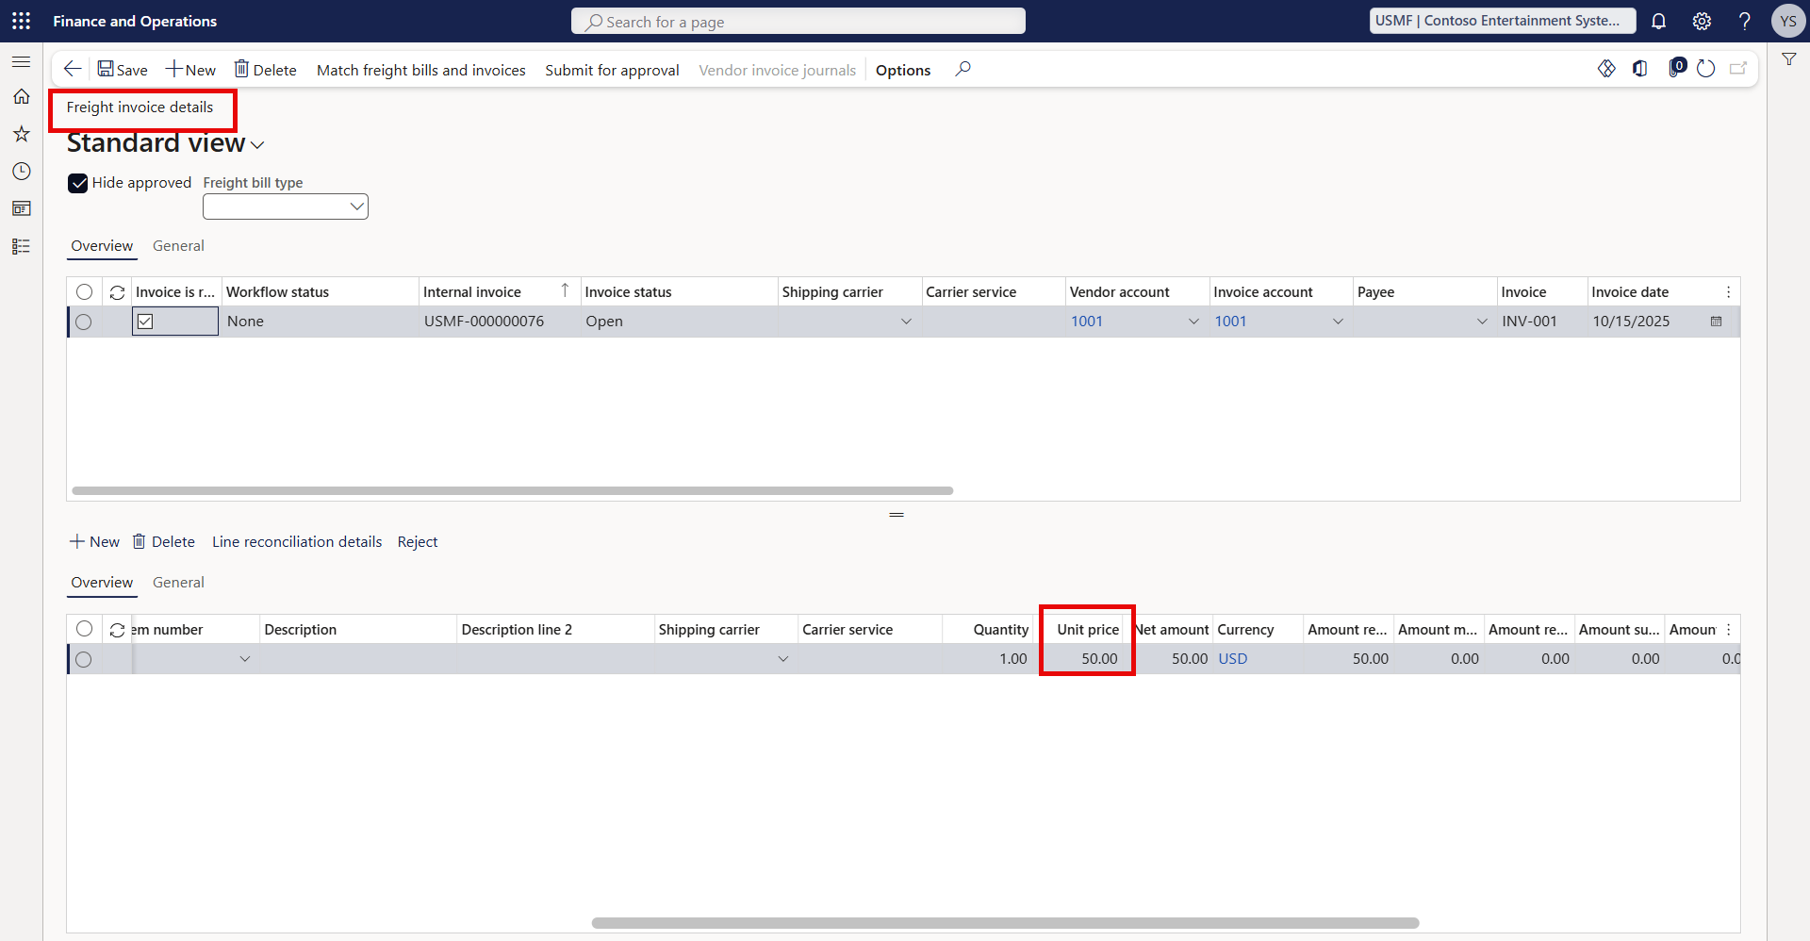Open the app launcher waffle icon

(21, 21)
